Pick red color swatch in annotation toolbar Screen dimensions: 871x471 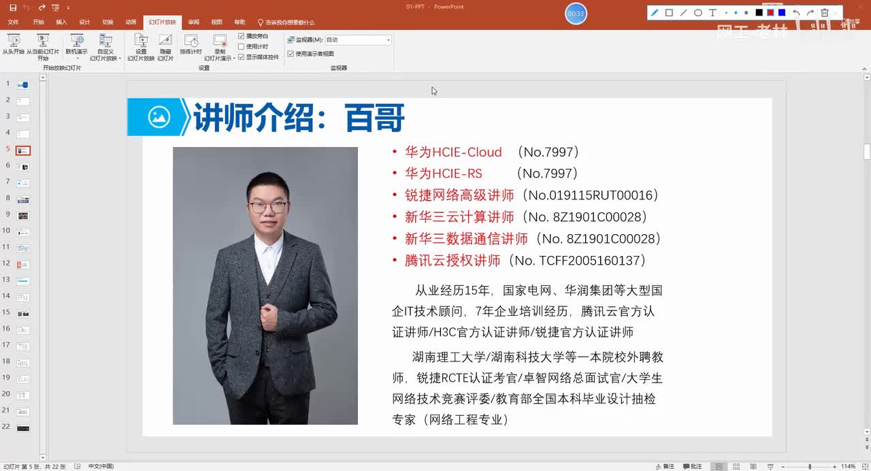coord(770,12)
